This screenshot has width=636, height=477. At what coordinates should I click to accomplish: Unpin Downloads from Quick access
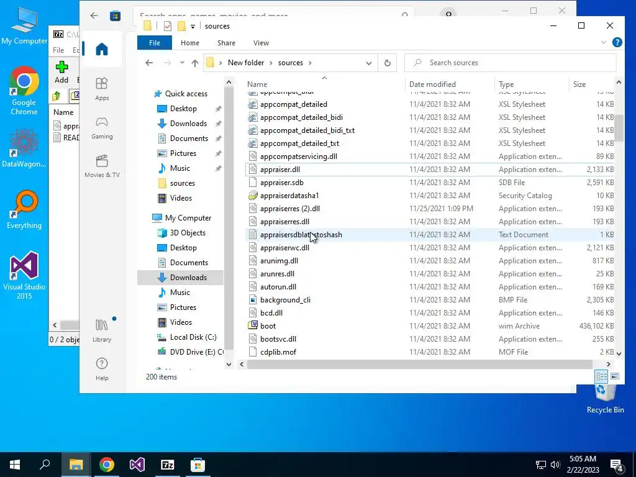(x=218, y=124)
